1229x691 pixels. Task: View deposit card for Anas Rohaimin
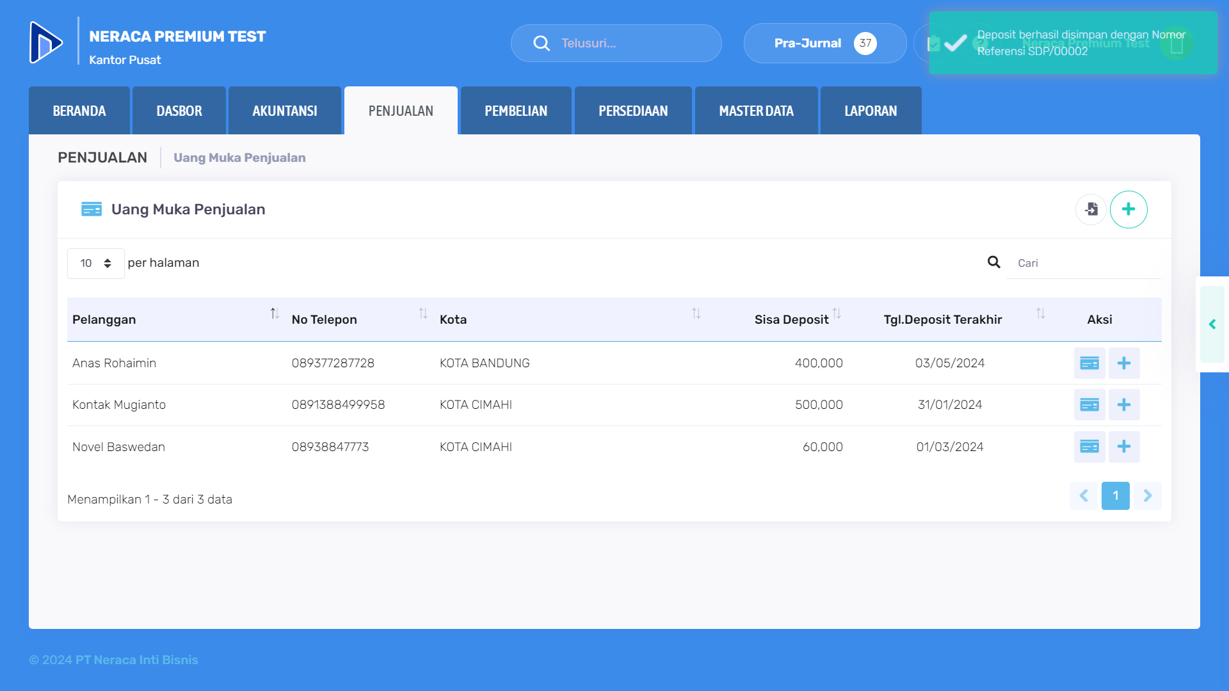[1089, 363]
